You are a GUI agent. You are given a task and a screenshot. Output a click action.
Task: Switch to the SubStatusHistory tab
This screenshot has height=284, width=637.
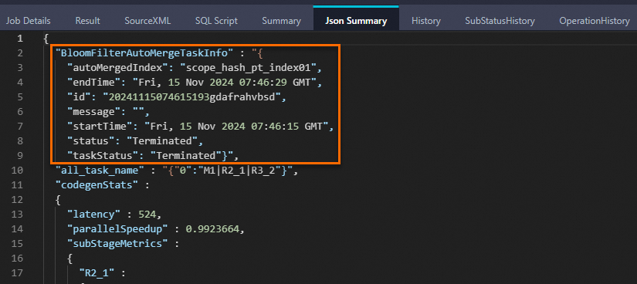coord(500,21)
